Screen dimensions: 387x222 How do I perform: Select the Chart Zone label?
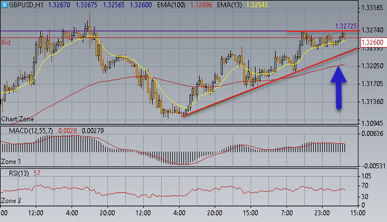pos(17,119)
